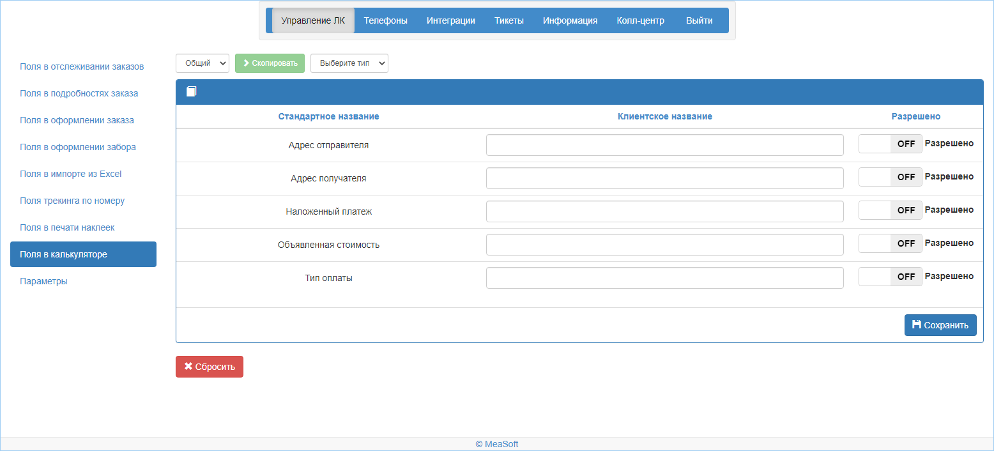This screenshot has height=451, width=994.
Task: Open Поля в подробностях заказа section
Action: coord(83,93)
